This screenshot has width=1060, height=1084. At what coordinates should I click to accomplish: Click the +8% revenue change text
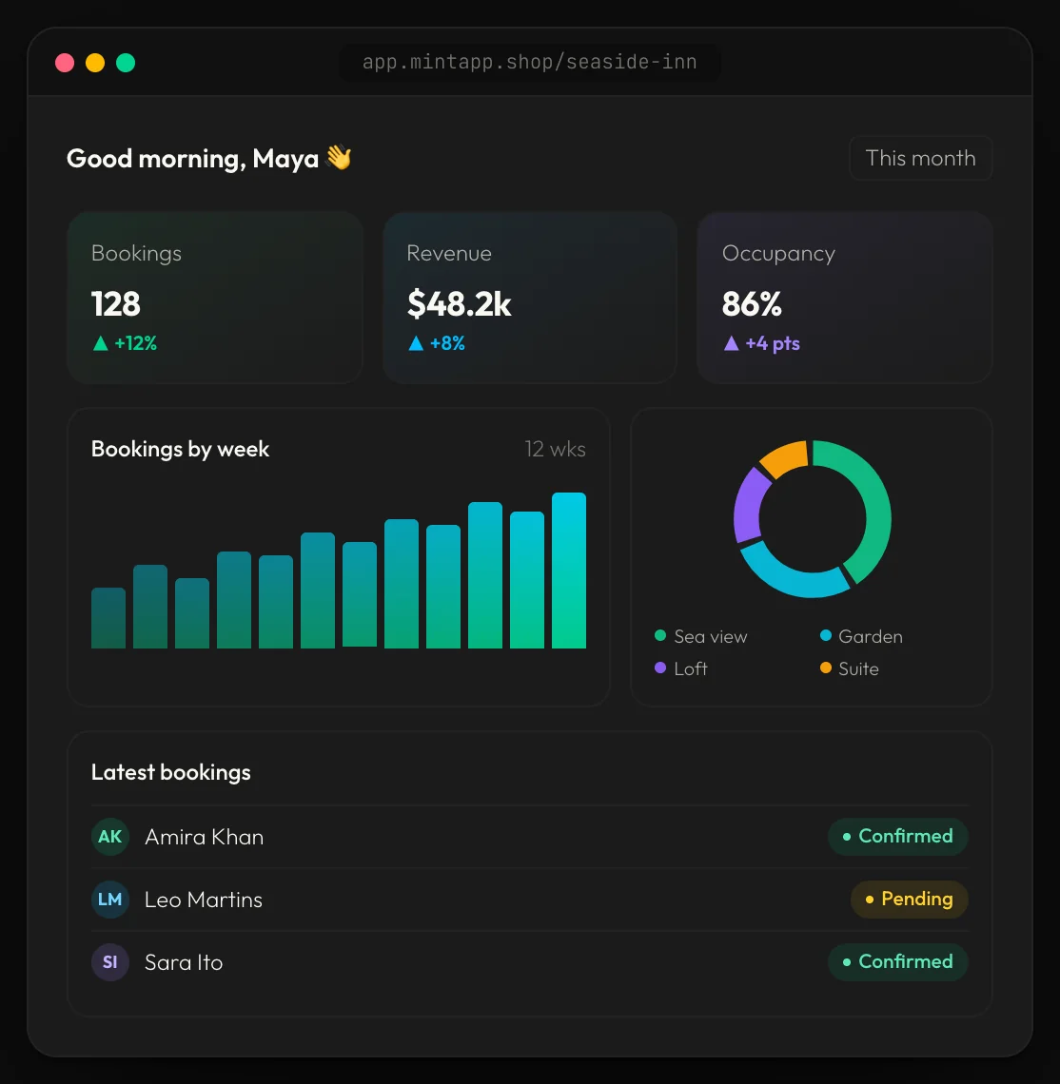click(x=447, y=343)
